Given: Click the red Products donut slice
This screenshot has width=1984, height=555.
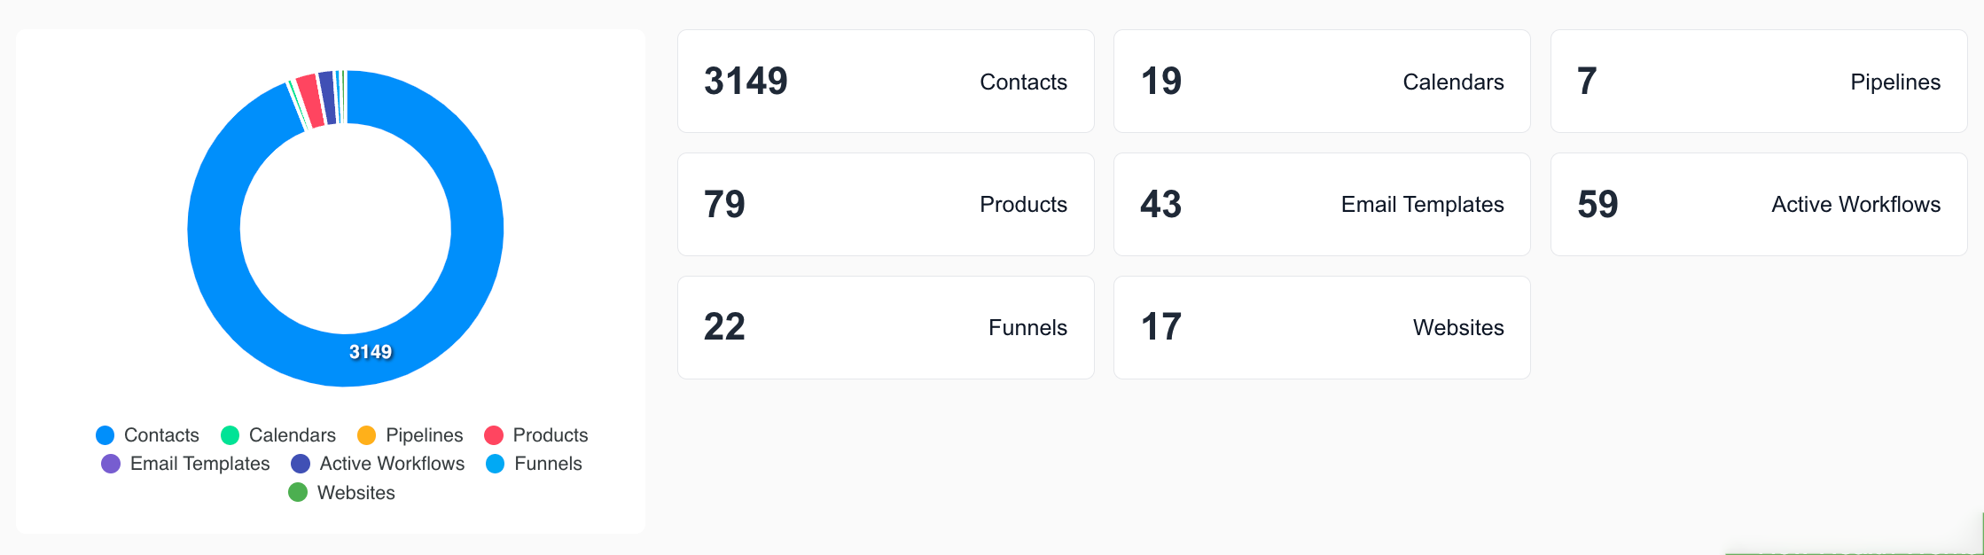Looking at the screenshot, I should (310, 101).
